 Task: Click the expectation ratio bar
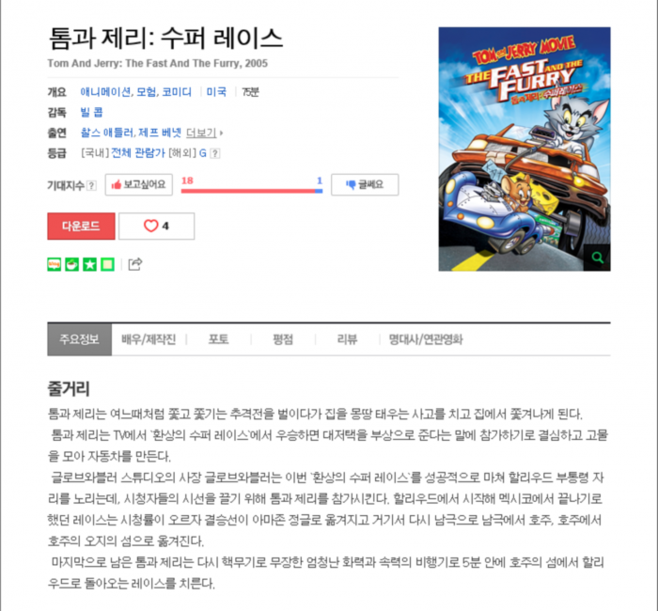(x=252, y=191)
